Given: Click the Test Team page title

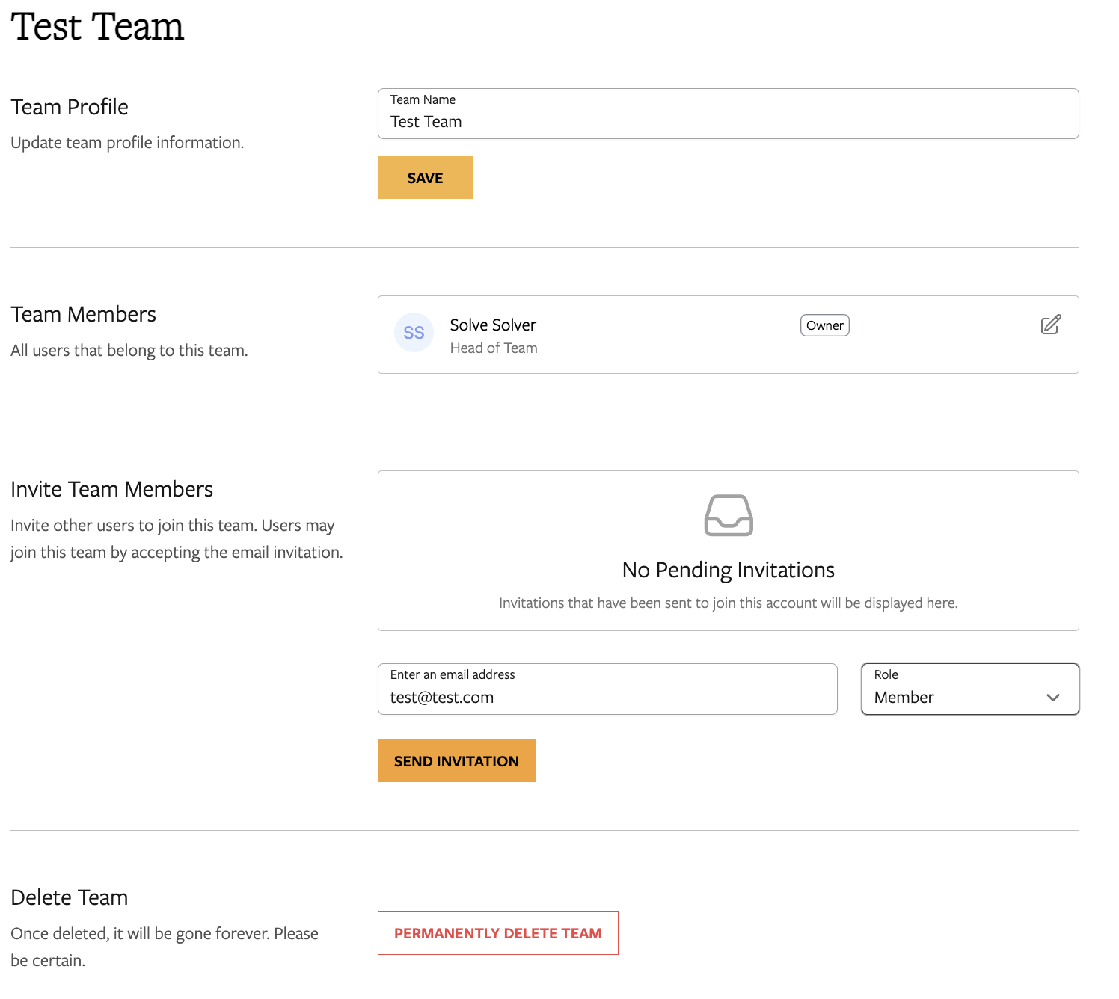Looking at the screenshot, I should pos(97,28).
